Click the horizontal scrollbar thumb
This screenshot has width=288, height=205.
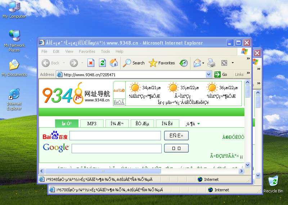coord(103,171)
